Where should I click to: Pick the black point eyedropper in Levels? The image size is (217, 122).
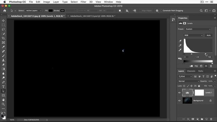[x=180, y=41]
